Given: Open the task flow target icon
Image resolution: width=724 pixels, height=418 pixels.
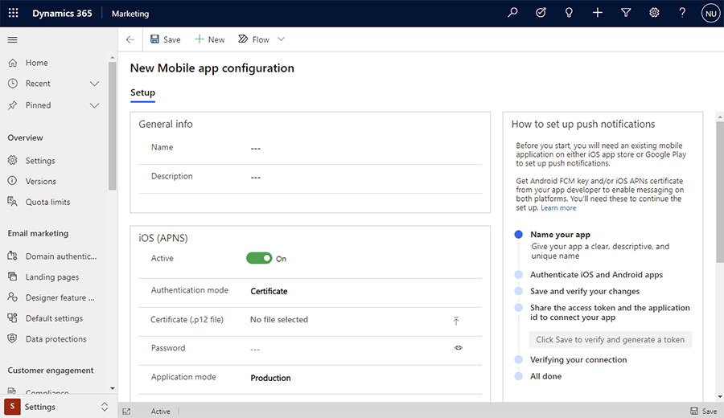Looking at the screenshot, I should 541,13.
